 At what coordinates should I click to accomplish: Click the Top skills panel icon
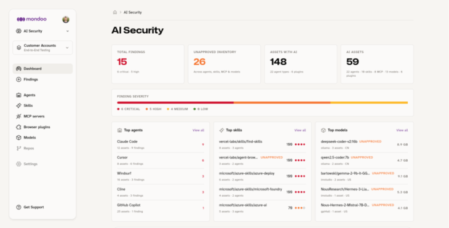(221, 130)
